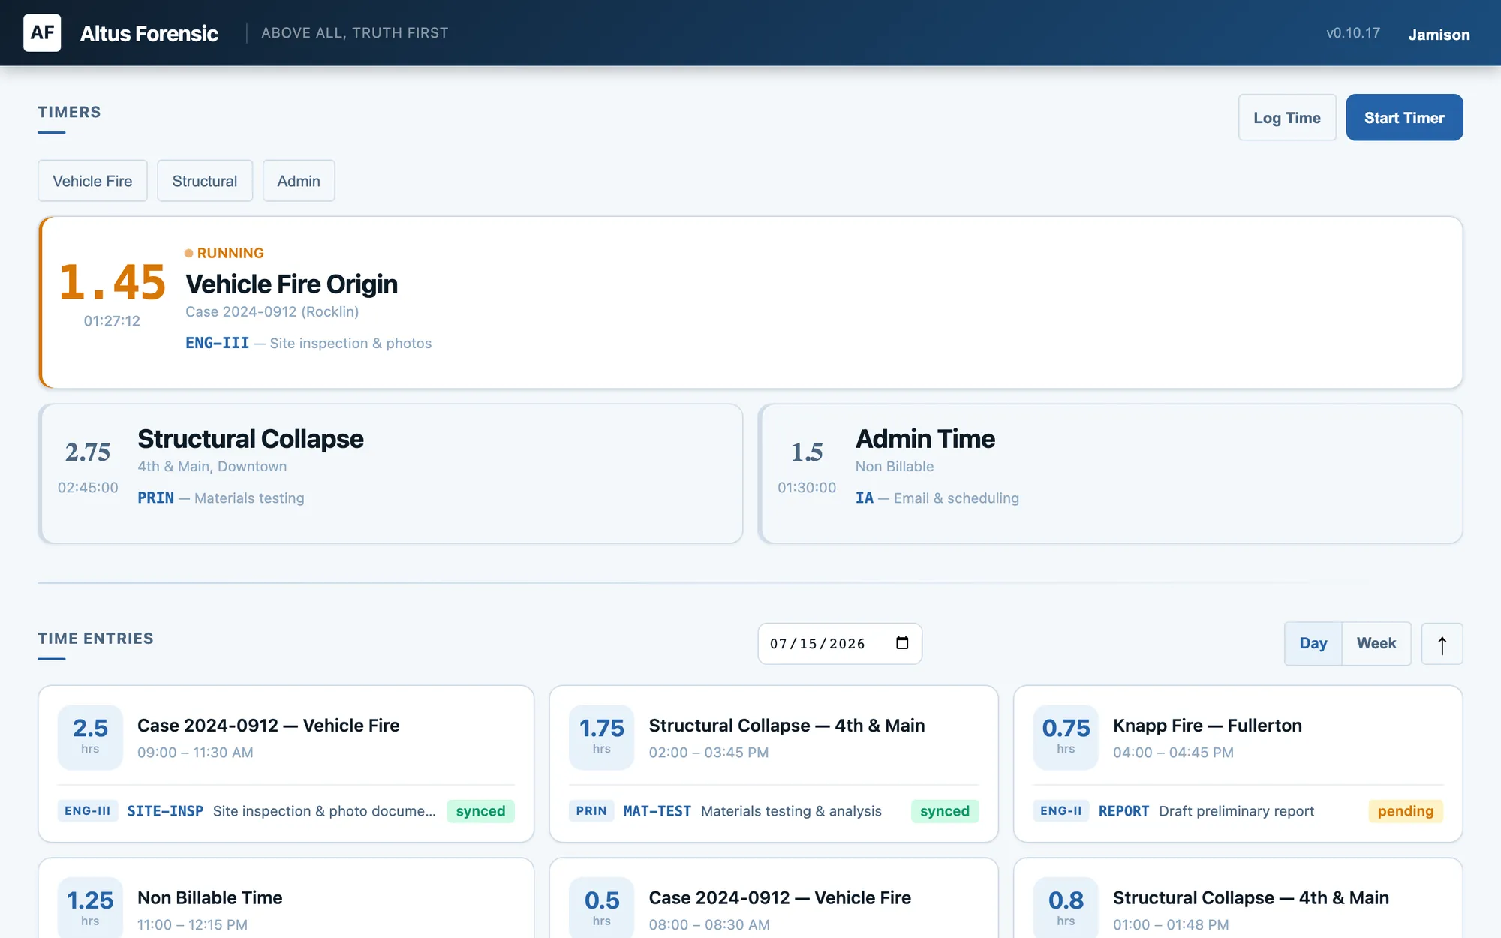Open the Non Billable Time 1.25 hrs entry
This screenshot has height=938, width=1501.
[x=286, y=898]
